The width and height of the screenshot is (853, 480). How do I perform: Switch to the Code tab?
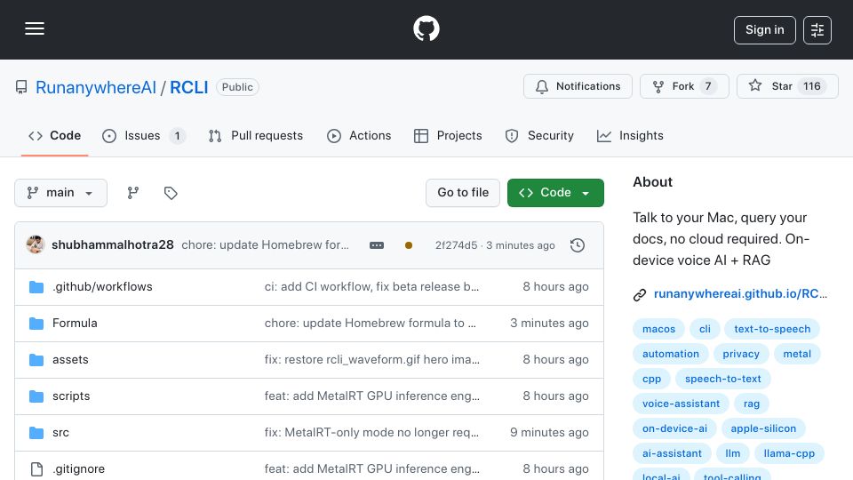[x=54, y=135]
